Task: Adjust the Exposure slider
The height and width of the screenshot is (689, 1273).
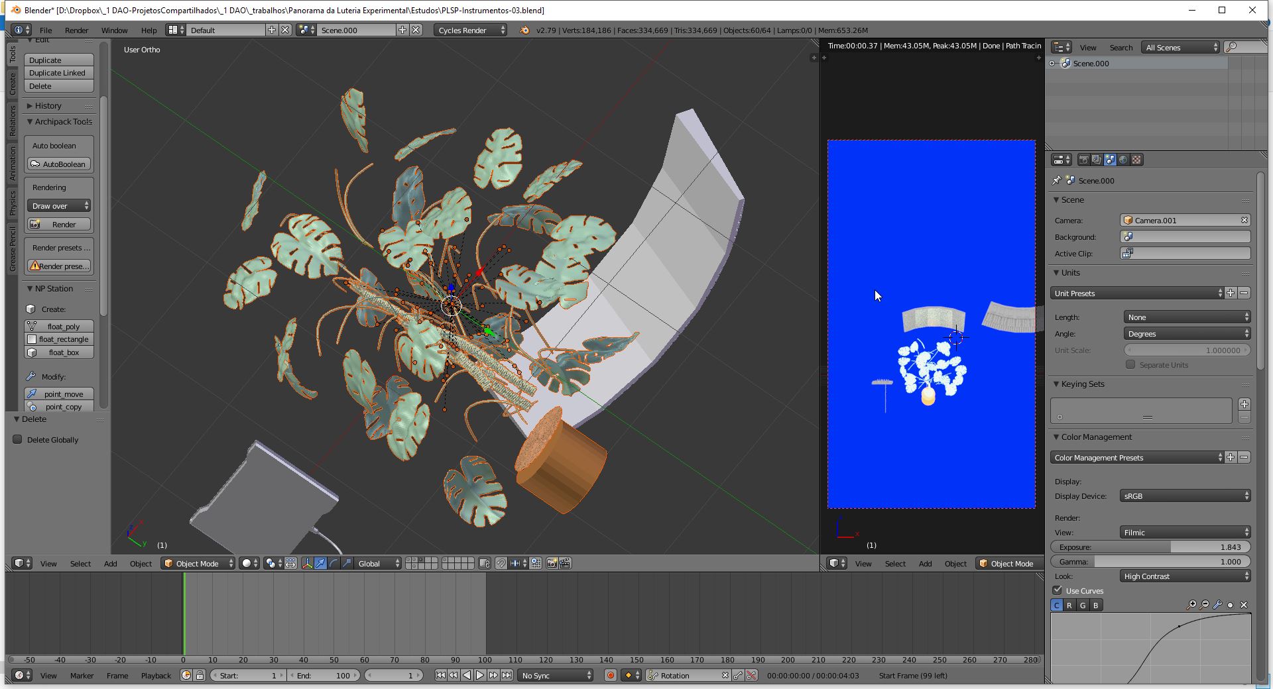Action: point(1150,547)
